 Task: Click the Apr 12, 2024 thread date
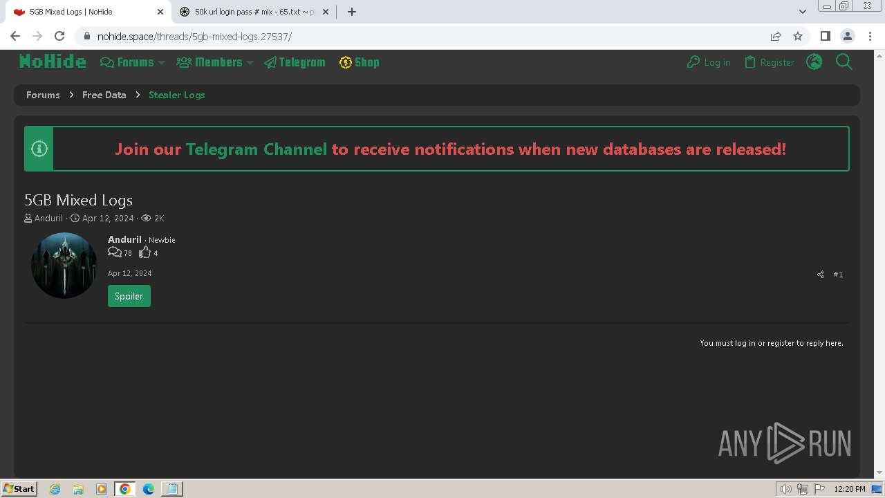tap(108, 219)
